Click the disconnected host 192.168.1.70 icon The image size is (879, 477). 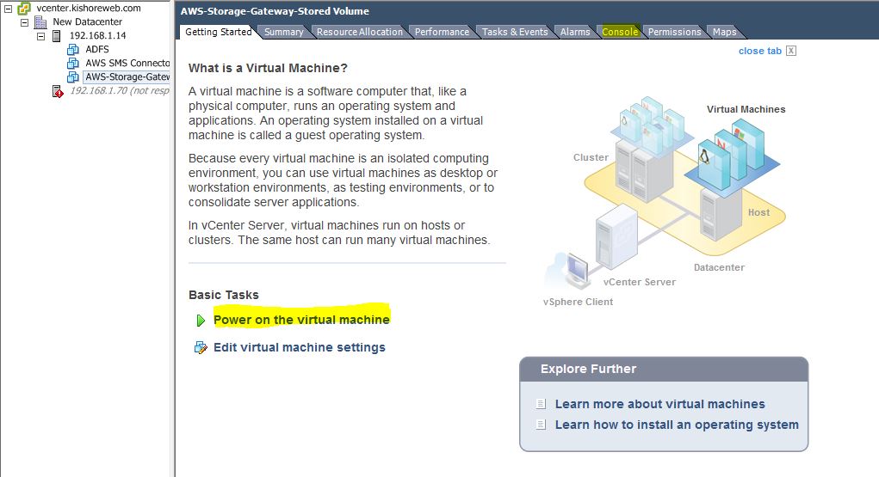(x=58, y=91)
